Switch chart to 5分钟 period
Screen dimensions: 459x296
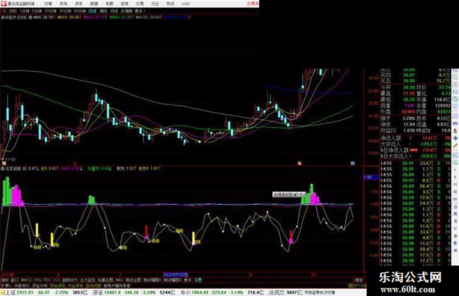coord(36,11)
